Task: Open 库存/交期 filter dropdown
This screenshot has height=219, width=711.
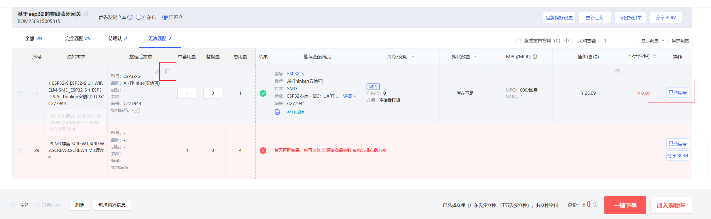Action: (413, 57)
